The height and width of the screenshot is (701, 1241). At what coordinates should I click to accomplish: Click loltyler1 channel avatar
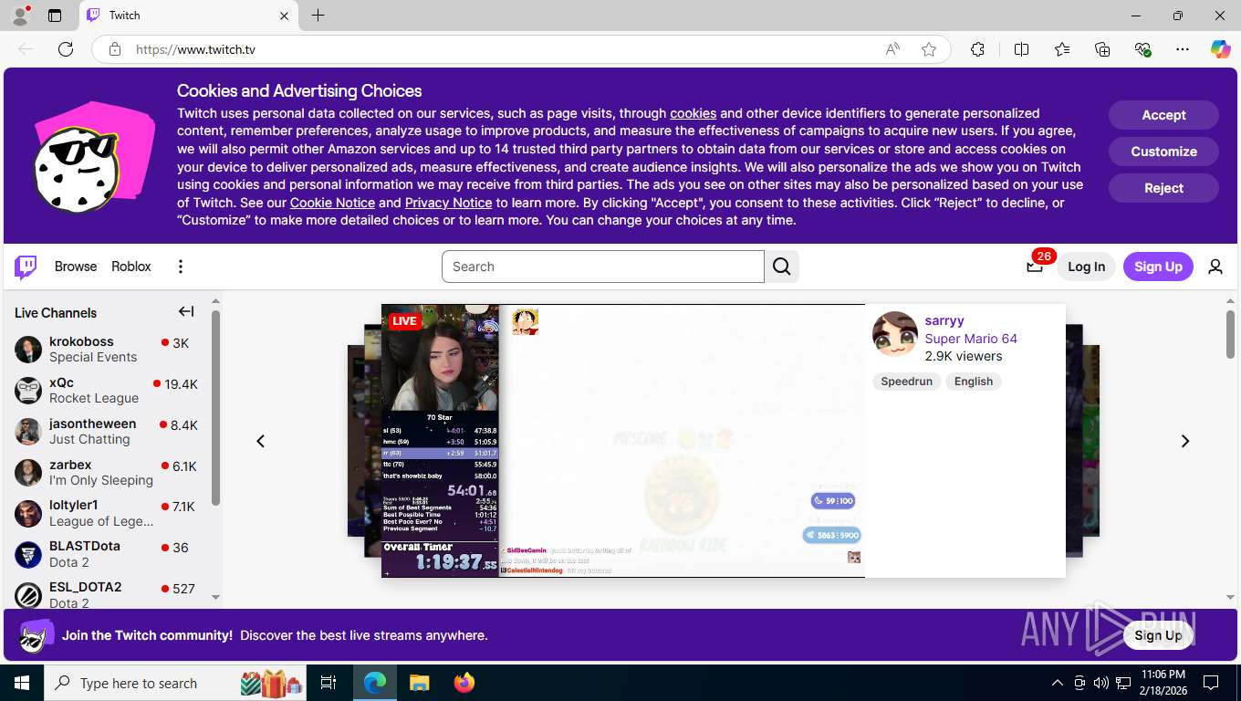28,513
